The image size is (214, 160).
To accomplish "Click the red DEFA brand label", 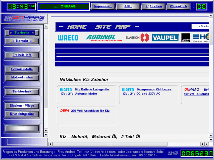I will 64,111.
